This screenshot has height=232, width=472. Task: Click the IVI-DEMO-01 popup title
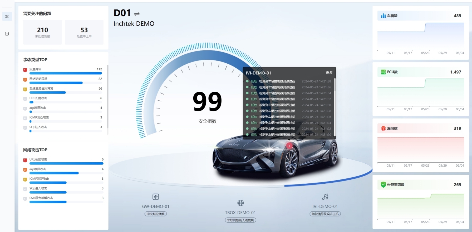click(x=258, y=73)
